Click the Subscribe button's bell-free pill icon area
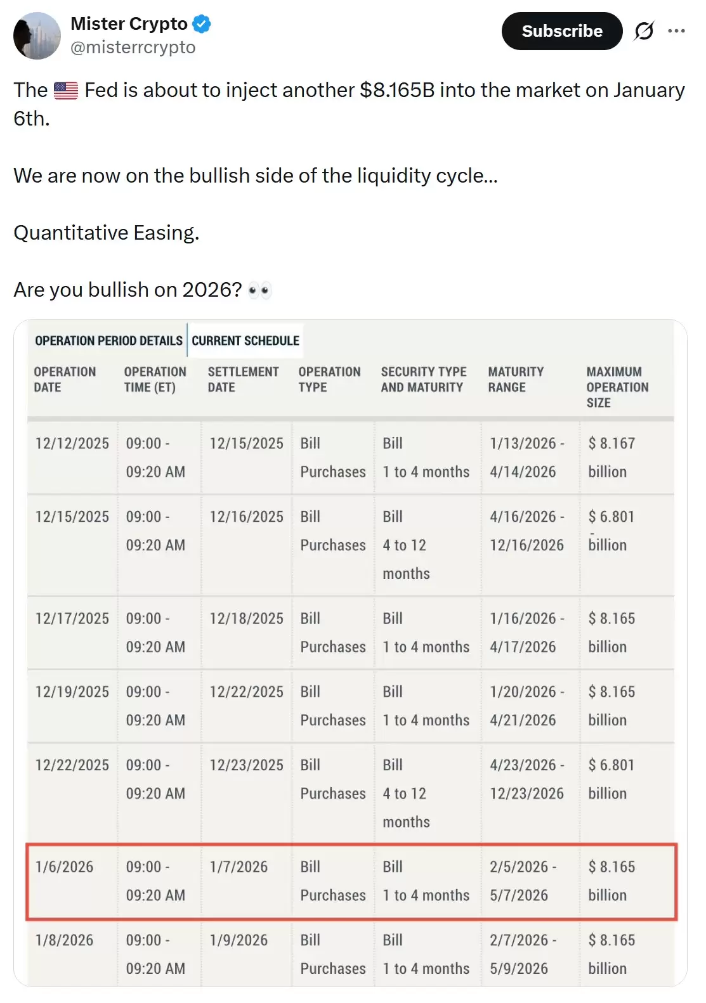Viewport: 706px width, 1003px height. (x=561, y=30)
